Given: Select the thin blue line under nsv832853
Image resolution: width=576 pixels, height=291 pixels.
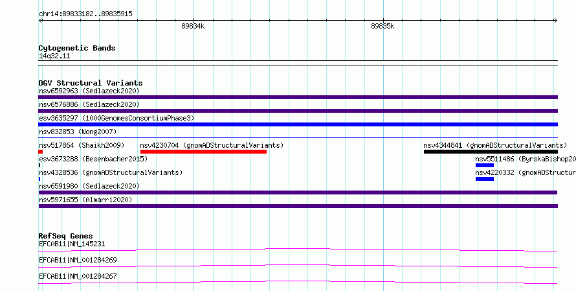Looking at the screenshot, I should pyautogui.click(x=298, y=137).
